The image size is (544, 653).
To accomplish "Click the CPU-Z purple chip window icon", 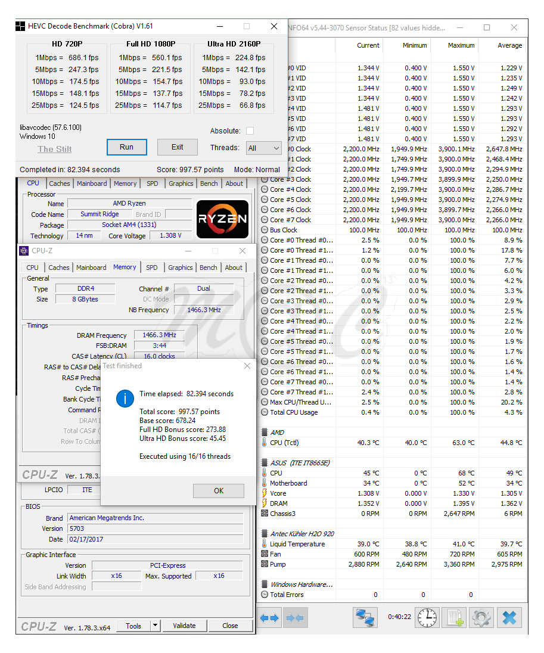I will coord(24,251).
